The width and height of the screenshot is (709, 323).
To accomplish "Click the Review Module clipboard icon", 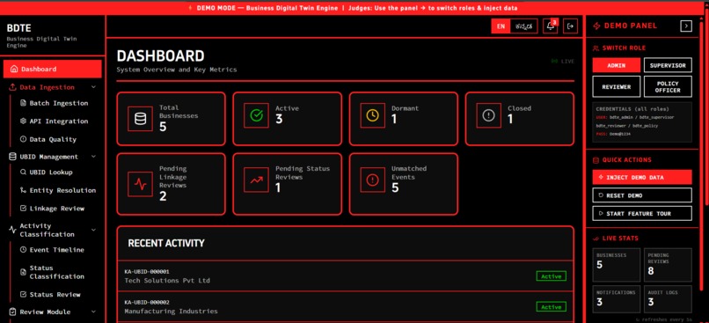I will pos(12,312).
